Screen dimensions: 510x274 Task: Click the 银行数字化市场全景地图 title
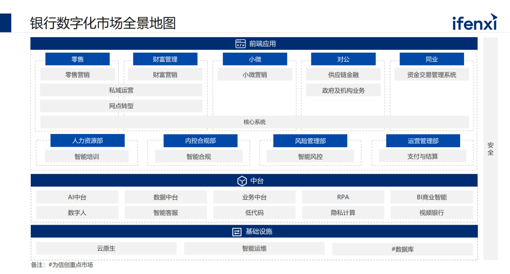tap(103, 23)
